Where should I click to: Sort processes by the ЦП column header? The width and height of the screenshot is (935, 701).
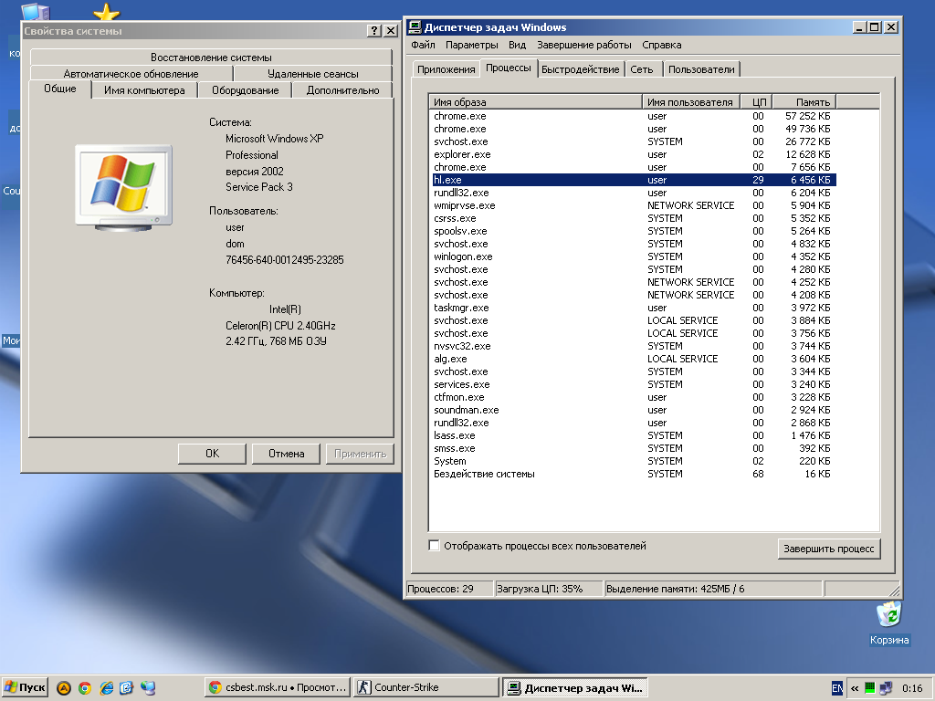[757, 102]
